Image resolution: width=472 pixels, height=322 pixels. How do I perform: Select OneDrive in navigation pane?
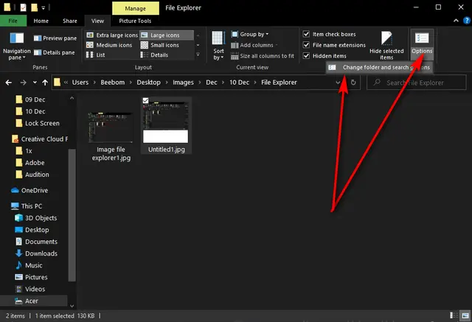[x=29, y=190]
